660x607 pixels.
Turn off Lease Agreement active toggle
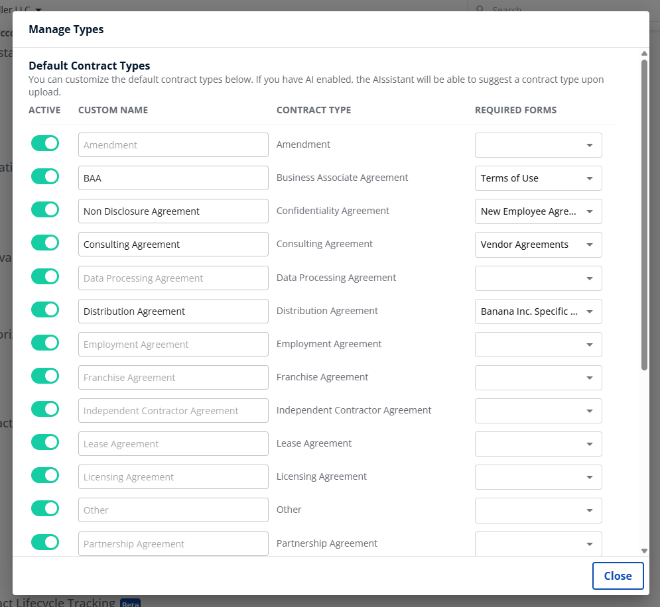[45, 443]
